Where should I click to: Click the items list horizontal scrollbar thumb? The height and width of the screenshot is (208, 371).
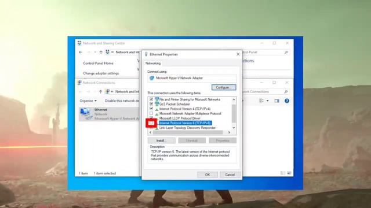pyautogui.click(x=188, y=132)
